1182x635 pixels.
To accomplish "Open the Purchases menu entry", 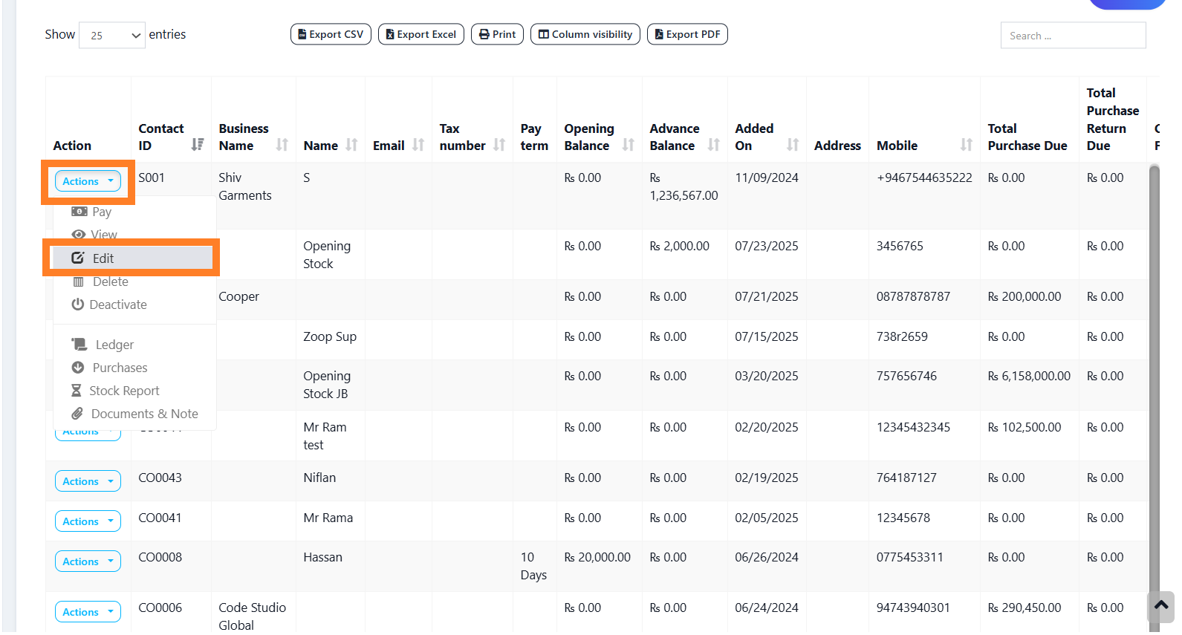I will 119,368.
